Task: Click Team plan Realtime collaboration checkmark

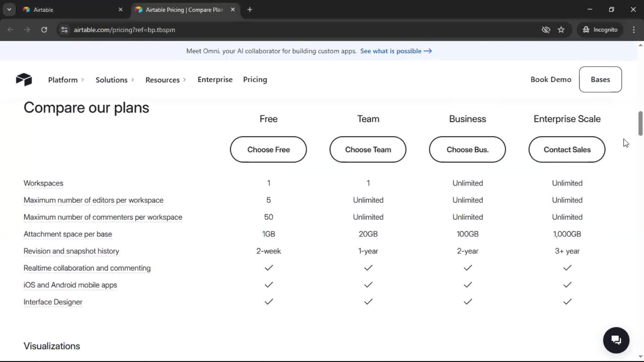Action: click(x=368, y=268)
